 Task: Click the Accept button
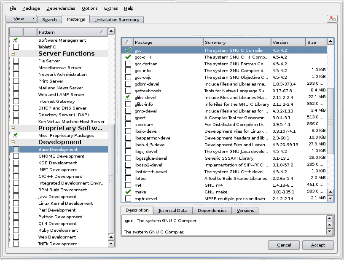[x=318, y=245]
